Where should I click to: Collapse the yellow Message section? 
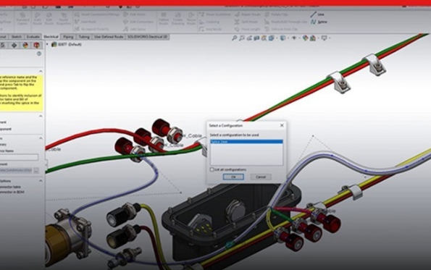[x=41, y=71]
